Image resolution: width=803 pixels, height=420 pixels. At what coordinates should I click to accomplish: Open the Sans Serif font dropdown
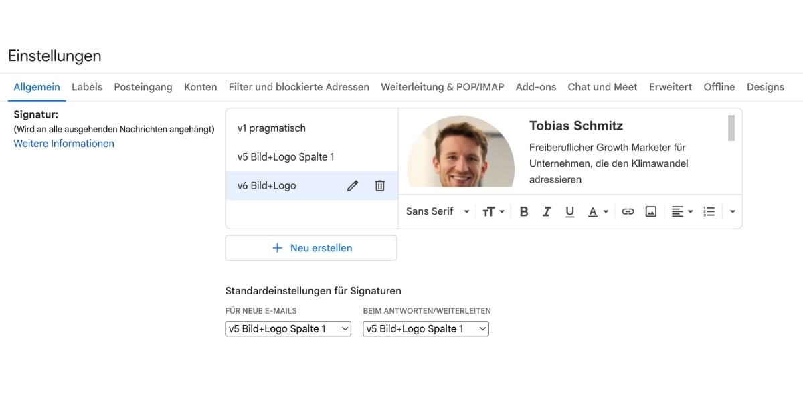click(438, 211)
